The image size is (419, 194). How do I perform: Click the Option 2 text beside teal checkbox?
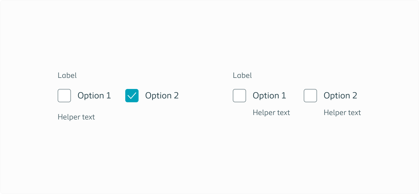(162, 96)
